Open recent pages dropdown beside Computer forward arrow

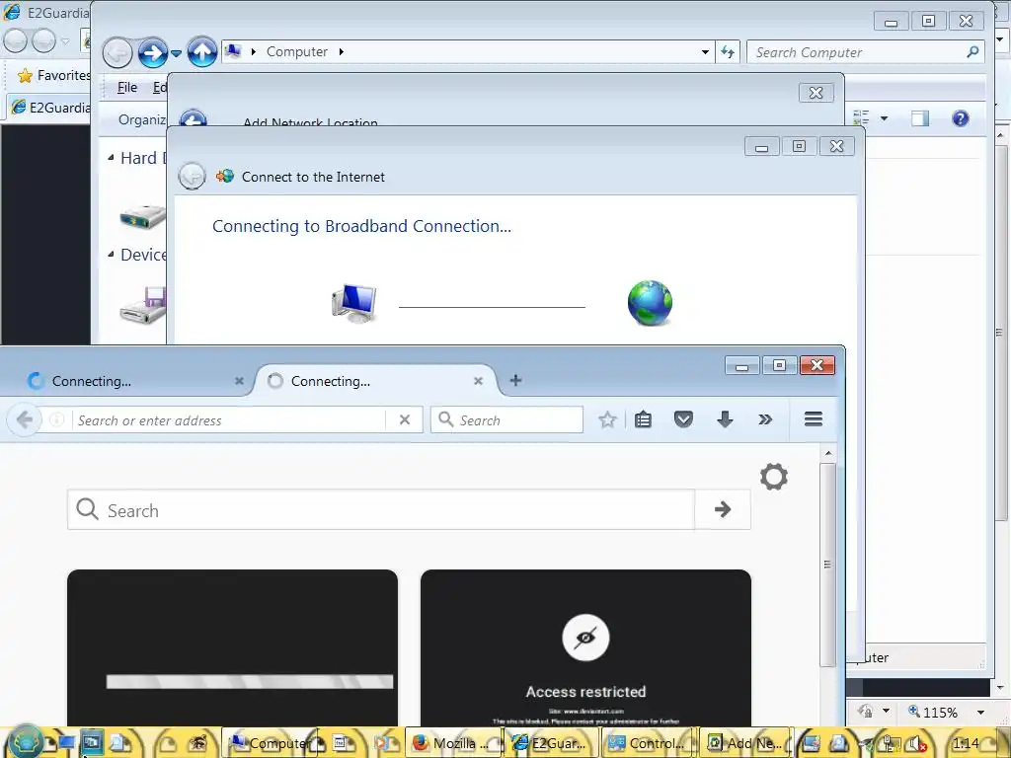click(176, 53)
